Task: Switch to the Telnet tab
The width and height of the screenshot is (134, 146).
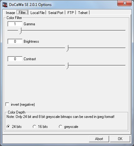Action: coord(83,13)
